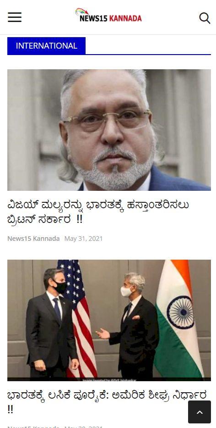Open the photo of two masked men
This screenshot has height=428, width=216.
pyautogui.click(x=109, y=320)
